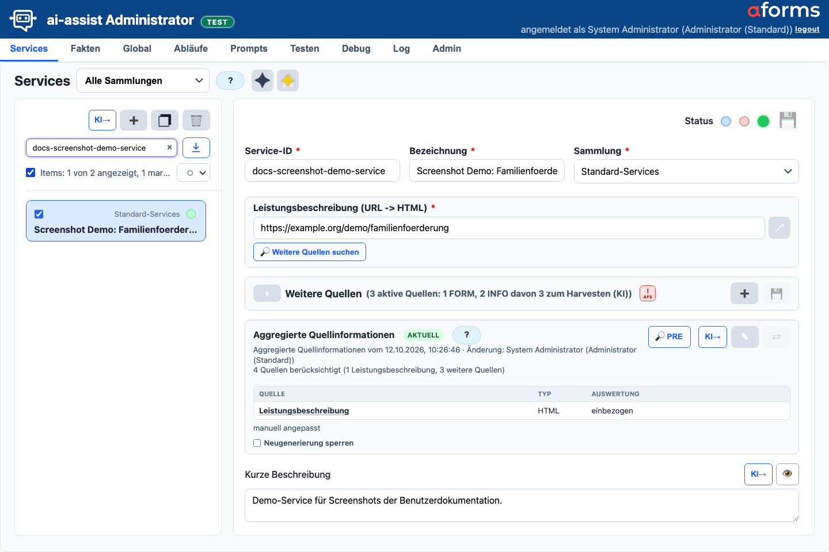The image size is (829, 552).
Task: Click the Weitere Quellen suchen button
Action: coord(310,252)
